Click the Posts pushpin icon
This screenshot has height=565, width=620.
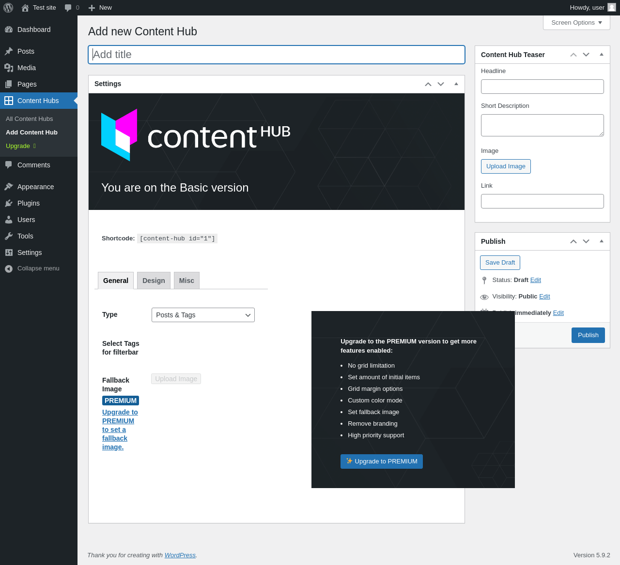[9, 51]
